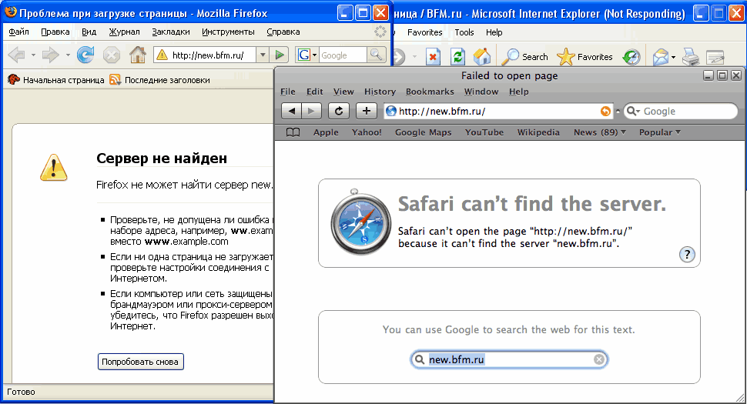Image resolution: width=747 pixels, height=404 pixels.
Task: Open Wikipedia bookmark in Safari
Action: [538, 132]
